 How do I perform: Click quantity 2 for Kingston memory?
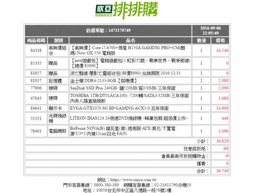[x=201, y=80]
